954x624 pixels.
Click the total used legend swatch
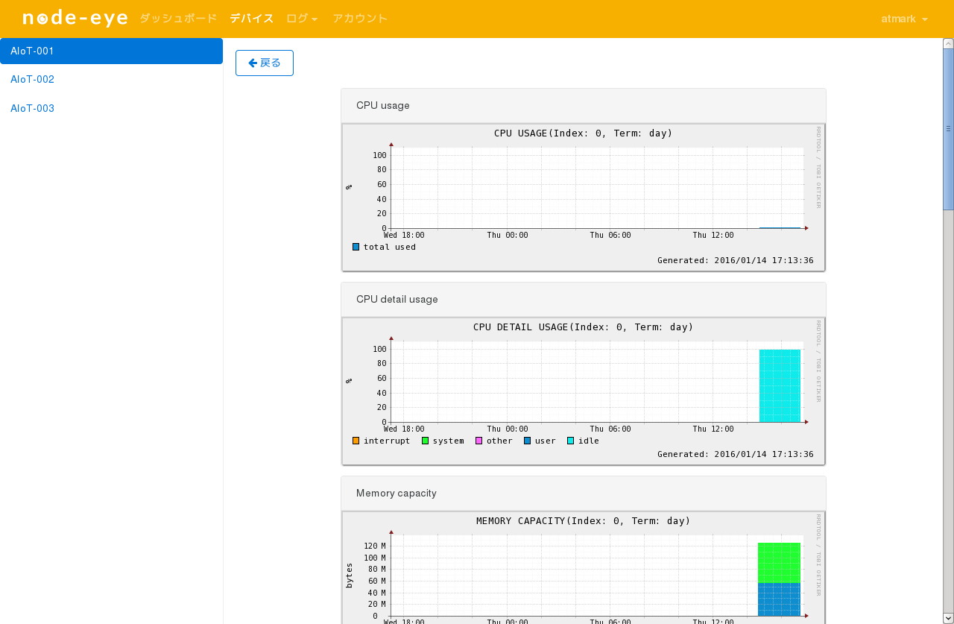click(x=356, y=247)
